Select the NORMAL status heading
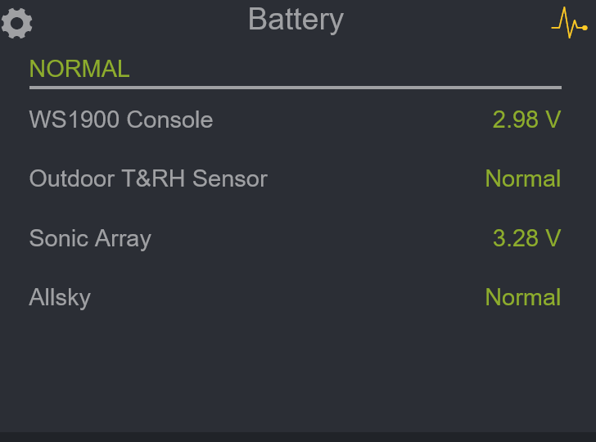Viewport: 596px width, 442px height. point(79,70)
